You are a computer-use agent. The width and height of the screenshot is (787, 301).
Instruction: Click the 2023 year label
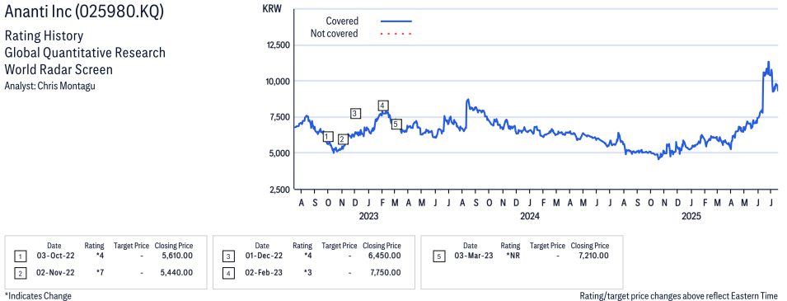368,217
